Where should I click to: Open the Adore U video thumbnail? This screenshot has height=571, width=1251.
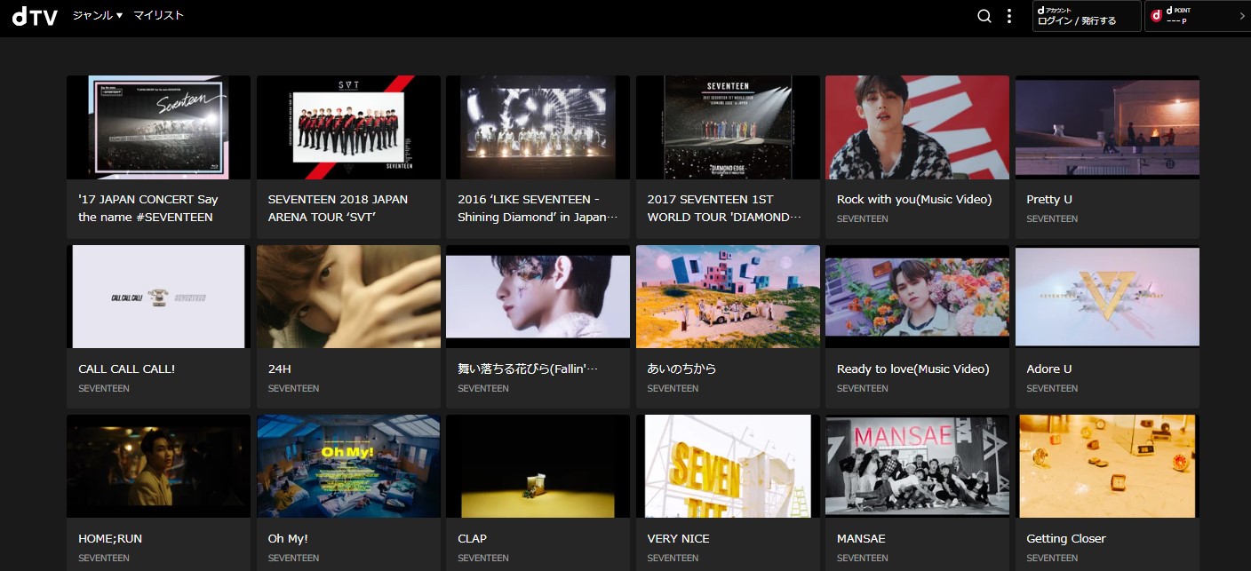[1107, 297]
